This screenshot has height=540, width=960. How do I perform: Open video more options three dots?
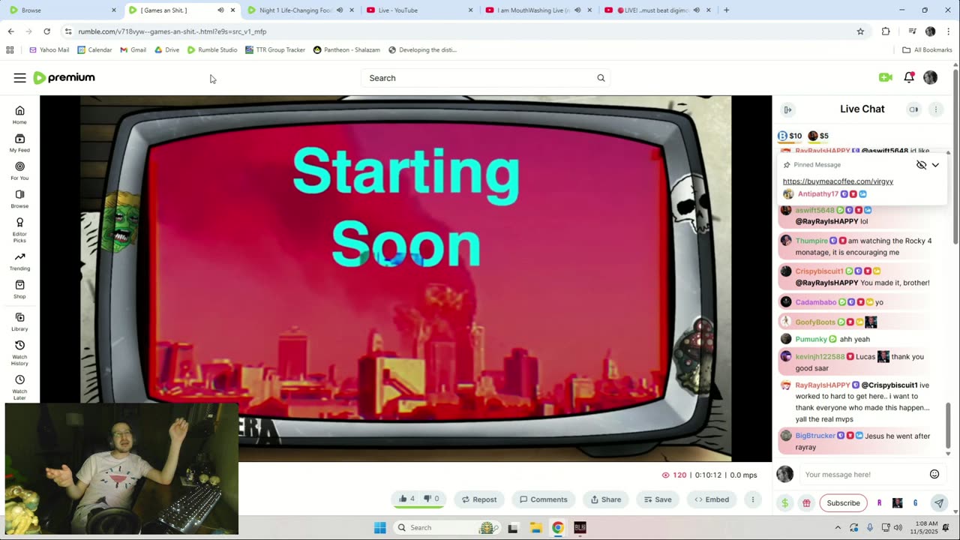753,499
